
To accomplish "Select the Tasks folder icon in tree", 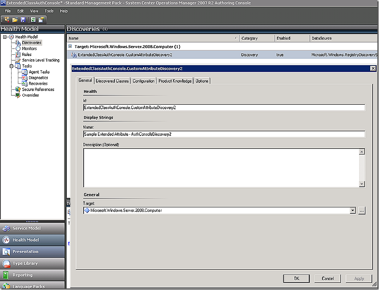I will (18, 66).
